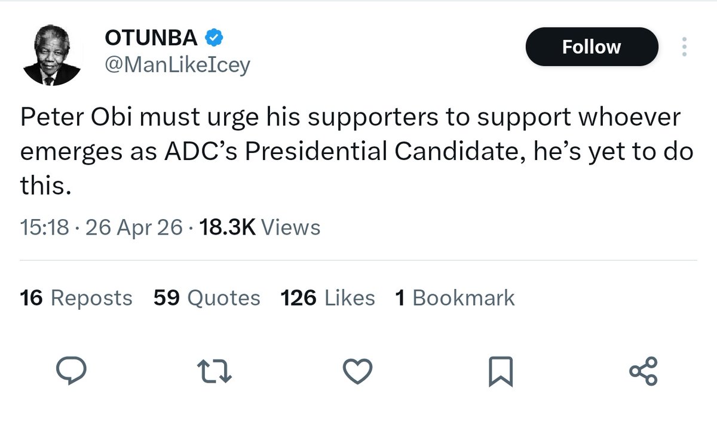View the 16 Reposts list
Image resolution: width=717 pixels, height=431 pixels.
[x=76, y=297]
